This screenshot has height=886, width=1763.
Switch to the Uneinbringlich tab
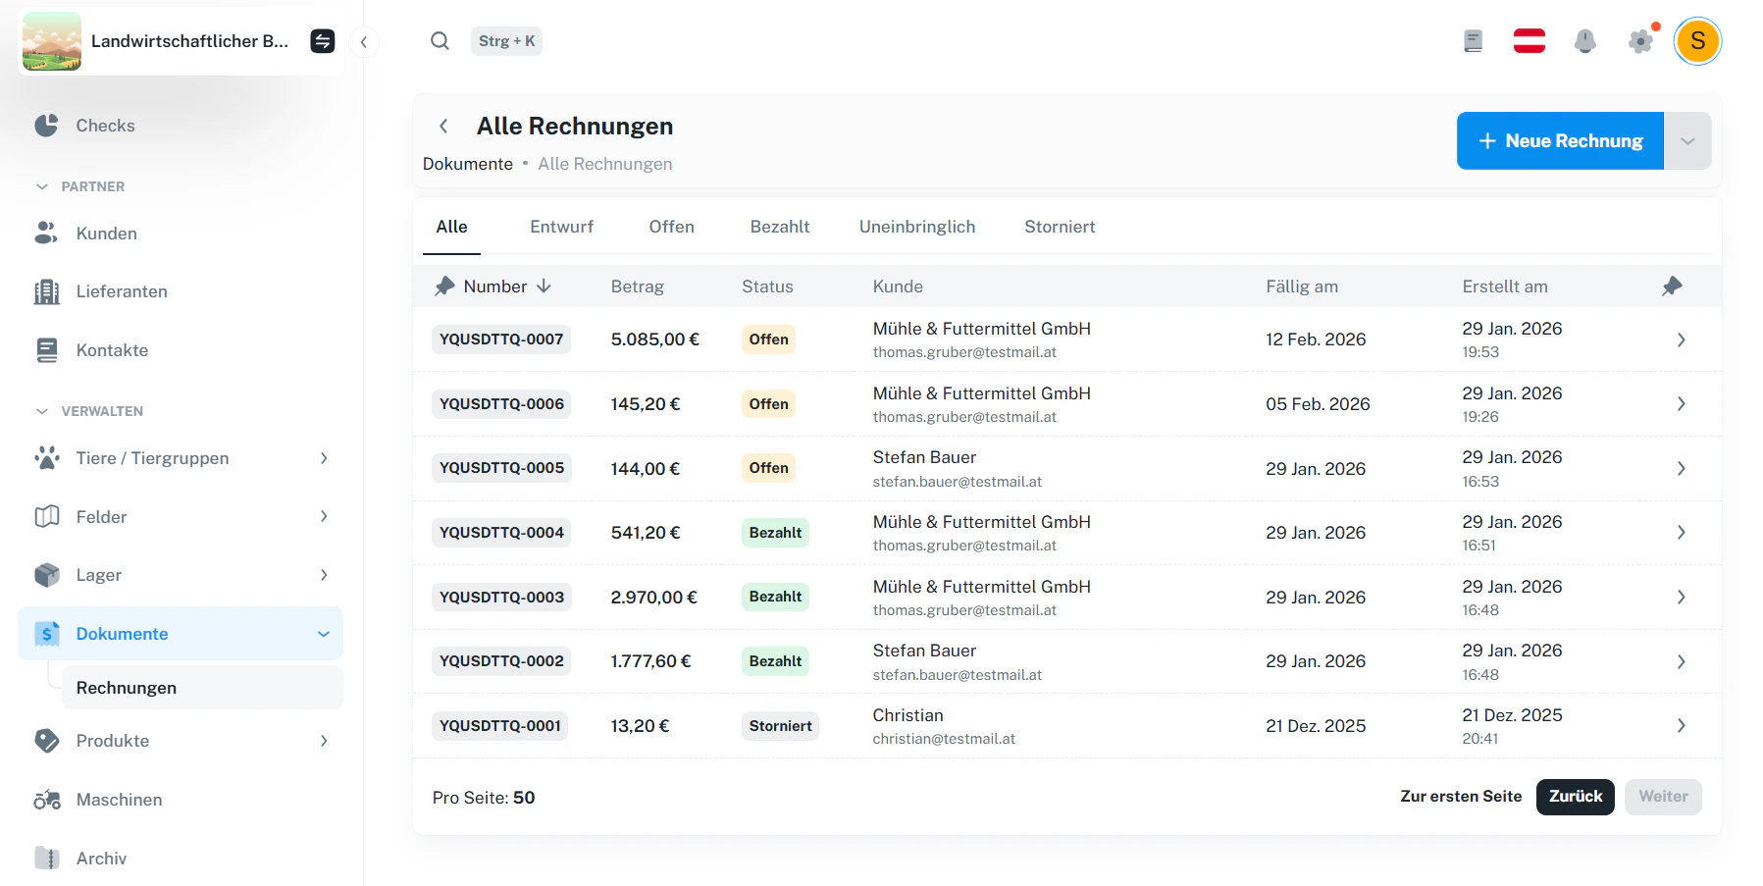(x=917, y=227)
